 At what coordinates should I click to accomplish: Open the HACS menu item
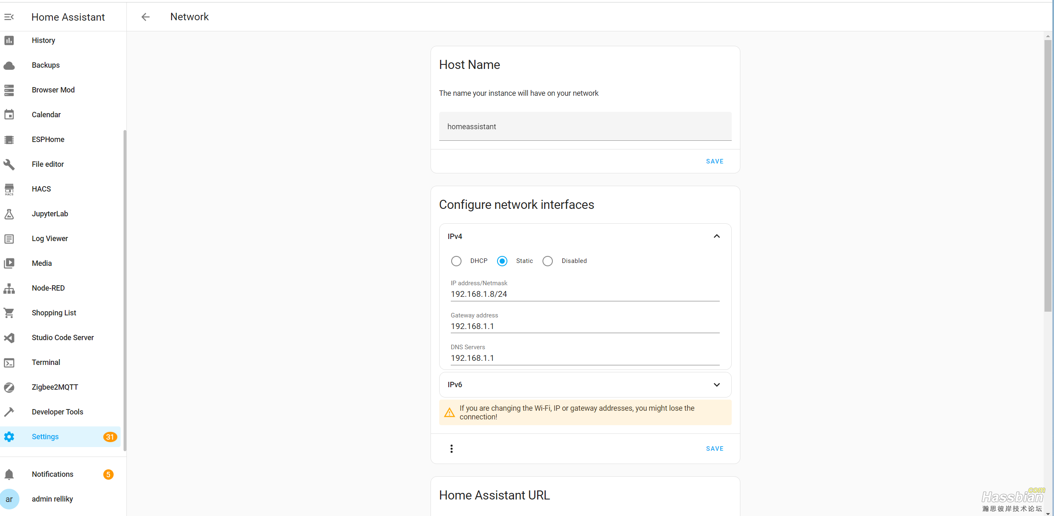(60, 189)
